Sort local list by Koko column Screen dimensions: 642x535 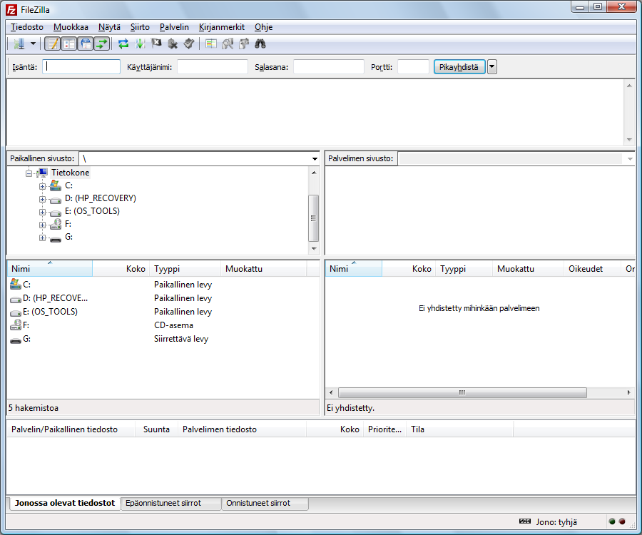click(x=121, y=268)
